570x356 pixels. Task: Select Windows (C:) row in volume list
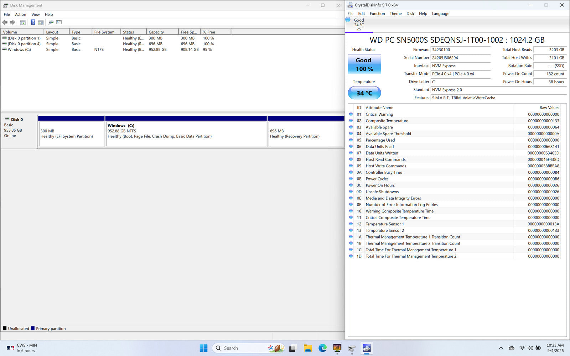coord(19,49)
